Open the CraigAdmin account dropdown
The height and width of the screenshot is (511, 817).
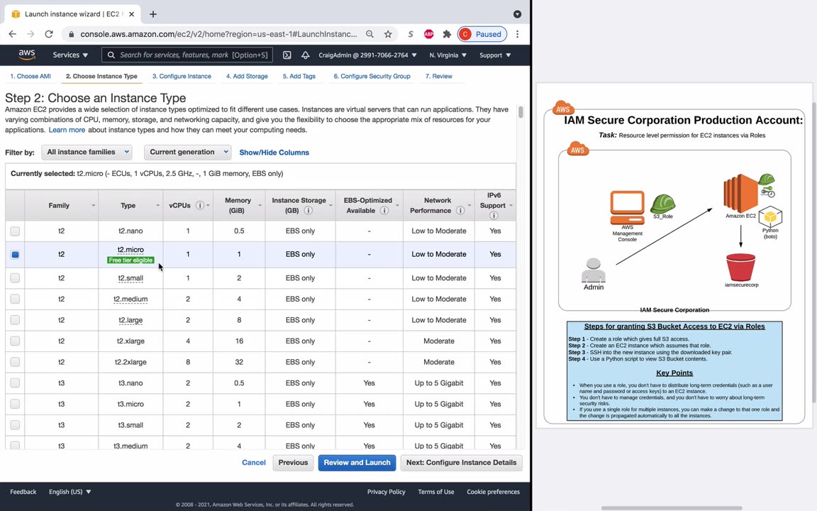367,55
